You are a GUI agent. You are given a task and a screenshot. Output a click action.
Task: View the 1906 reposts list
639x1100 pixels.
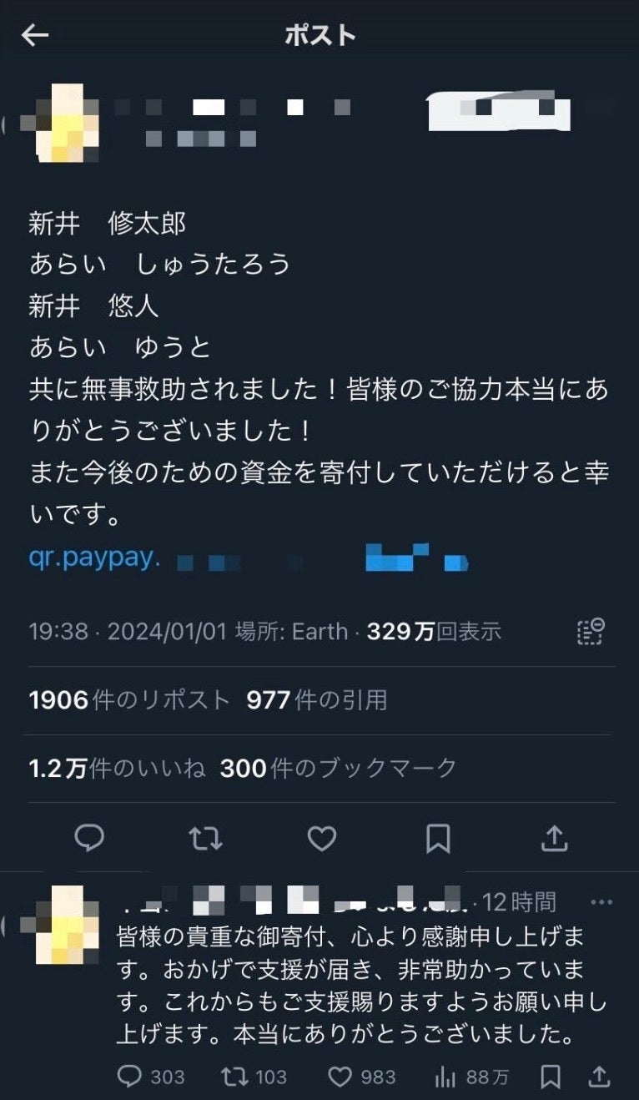pyautogui.click(x=129, y=700)
